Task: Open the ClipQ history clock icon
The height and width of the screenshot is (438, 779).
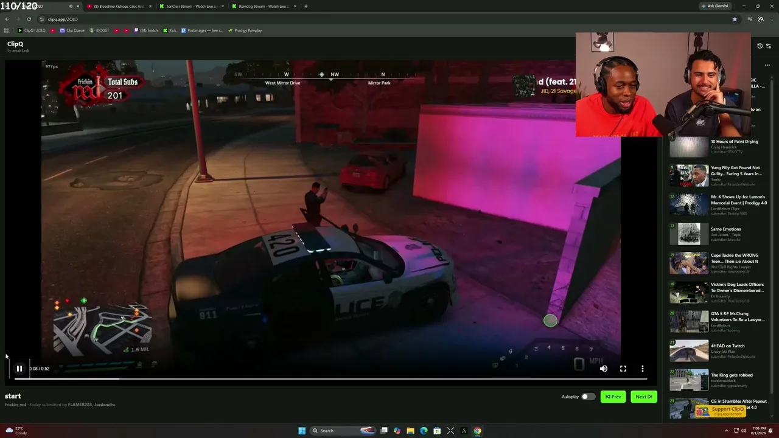Action: coord(760,46)
